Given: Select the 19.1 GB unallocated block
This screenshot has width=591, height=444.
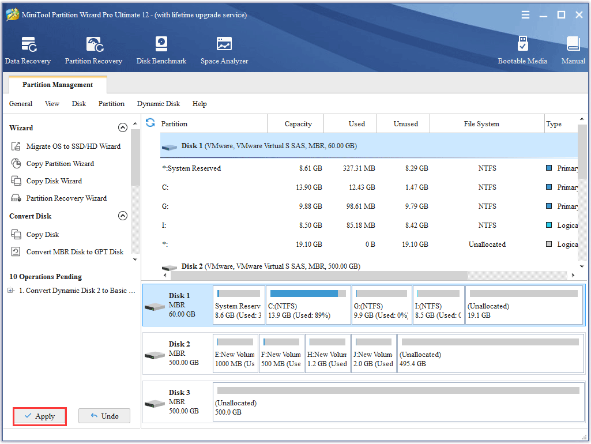Looking at the screenshot, I should (524, 305).
